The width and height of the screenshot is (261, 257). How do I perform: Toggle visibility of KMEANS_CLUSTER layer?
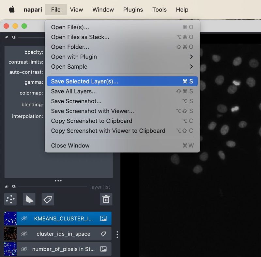(x=24, y=218)
